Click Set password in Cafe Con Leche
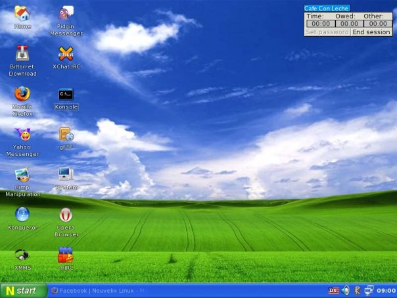 (327, 32)
